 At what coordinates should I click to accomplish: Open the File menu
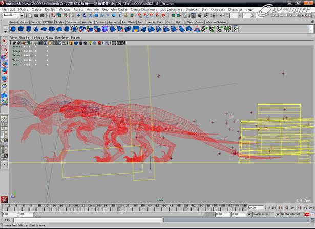[4, 9]
